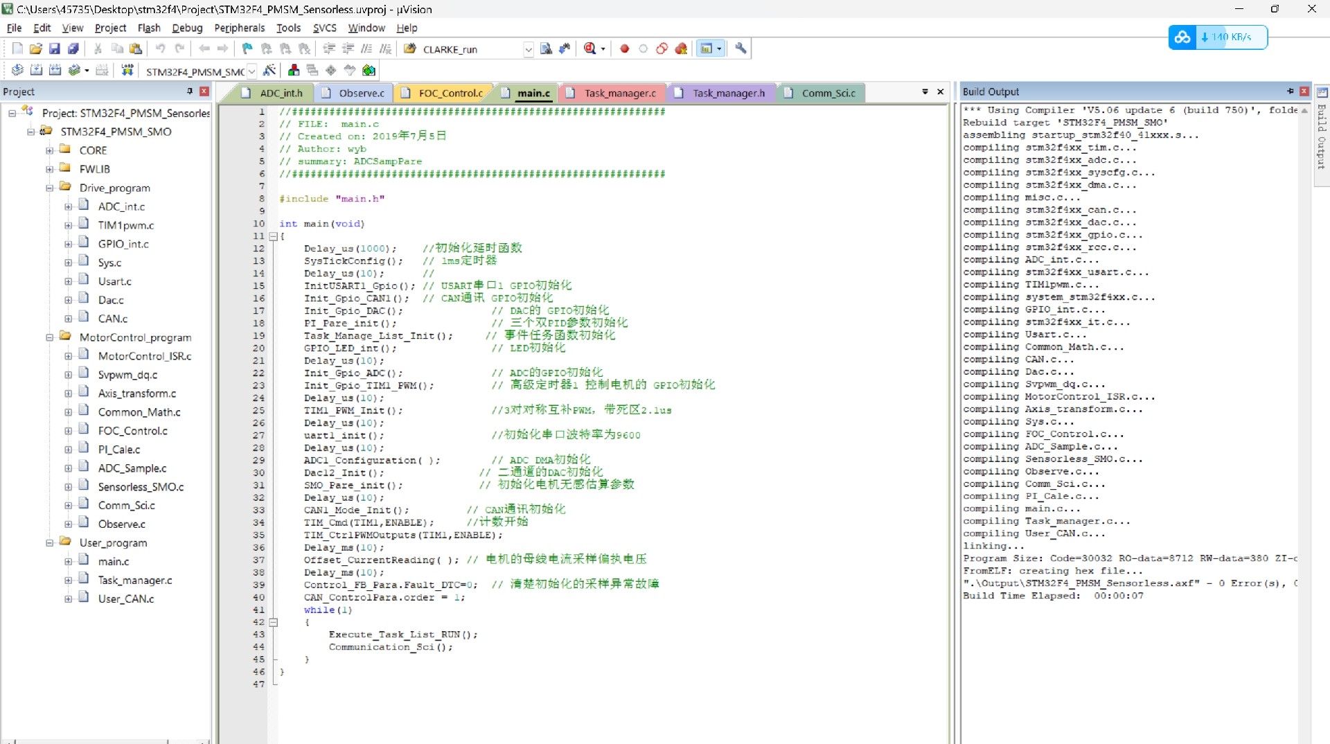Open a file with the Open icon
1330x744 pixels.
pyautogui.click(x=36, y=48)
